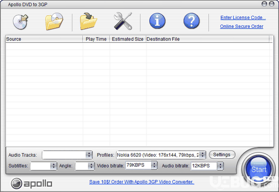Open help with the question mark icon
The image size is (279, 192).
click(192, 21)
